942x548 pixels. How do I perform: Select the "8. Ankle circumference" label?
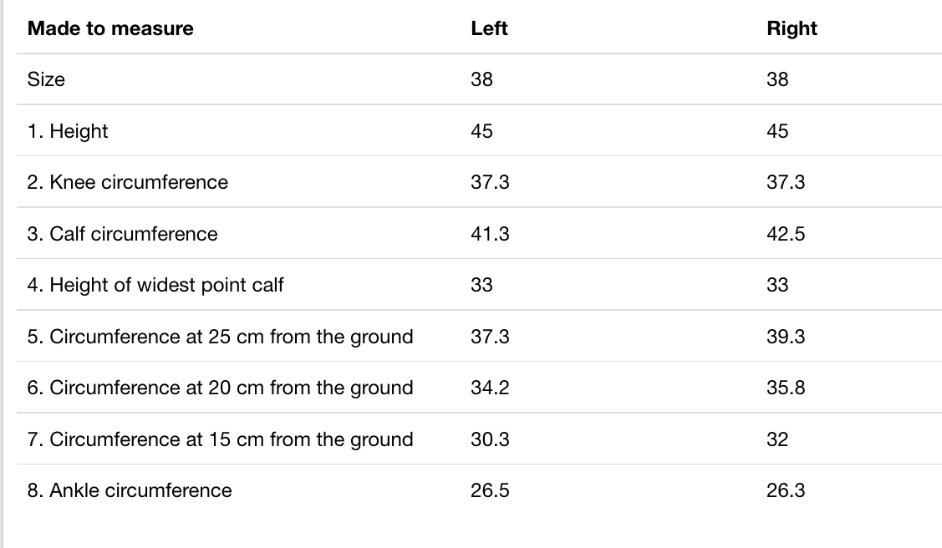tap(130, 490)
